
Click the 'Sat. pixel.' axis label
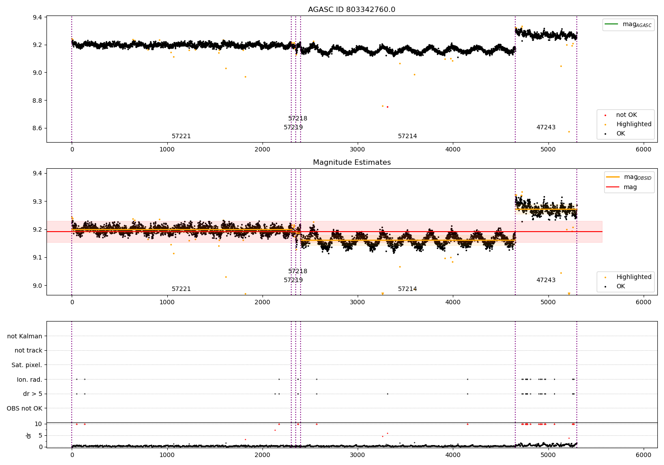coord(27,365)
